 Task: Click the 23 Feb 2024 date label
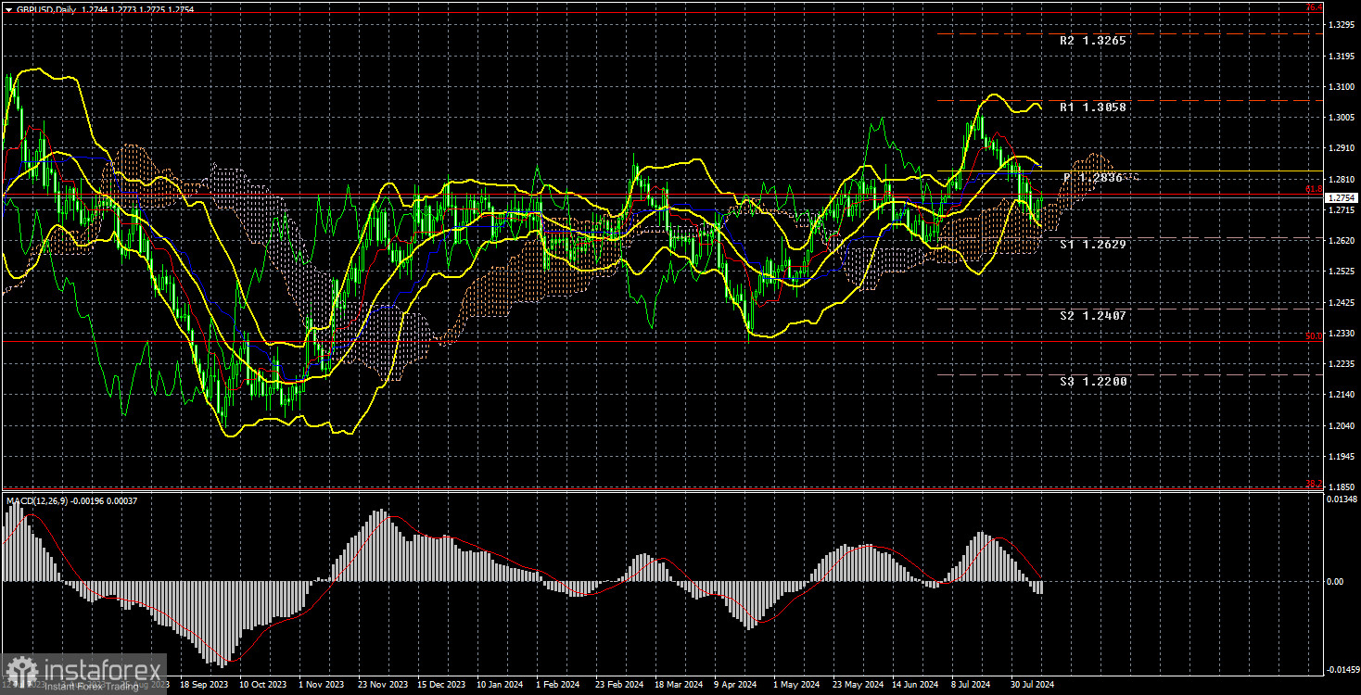coord(621,686)
